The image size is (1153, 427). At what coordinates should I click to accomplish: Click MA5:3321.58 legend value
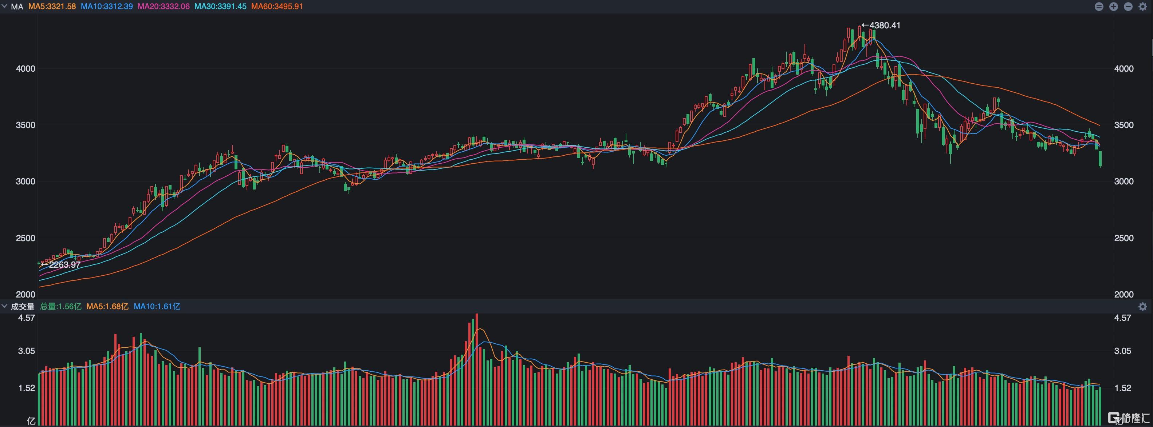coord(52,7)
